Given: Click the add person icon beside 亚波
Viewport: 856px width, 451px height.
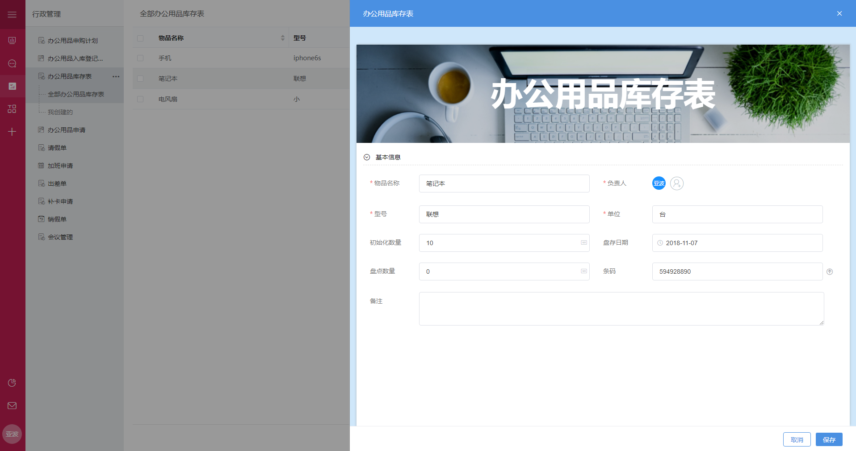Looking at the screenshot, I should [x=676, y=184].
